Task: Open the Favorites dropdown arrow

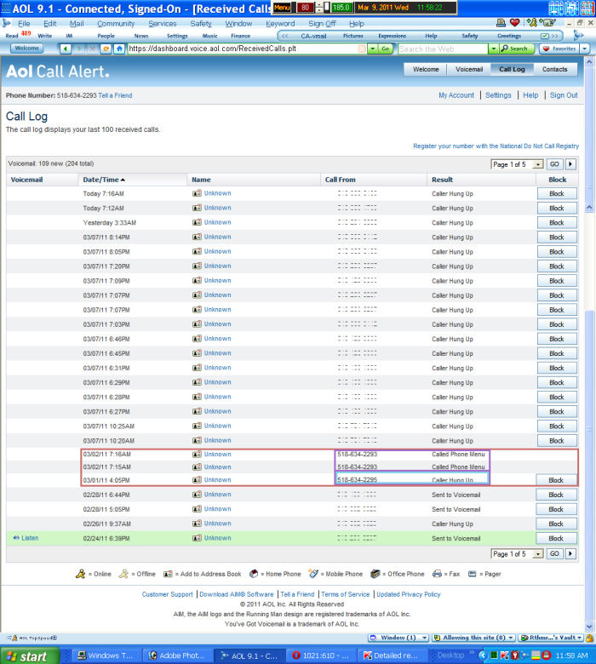Action: click(x=585, y=49)
